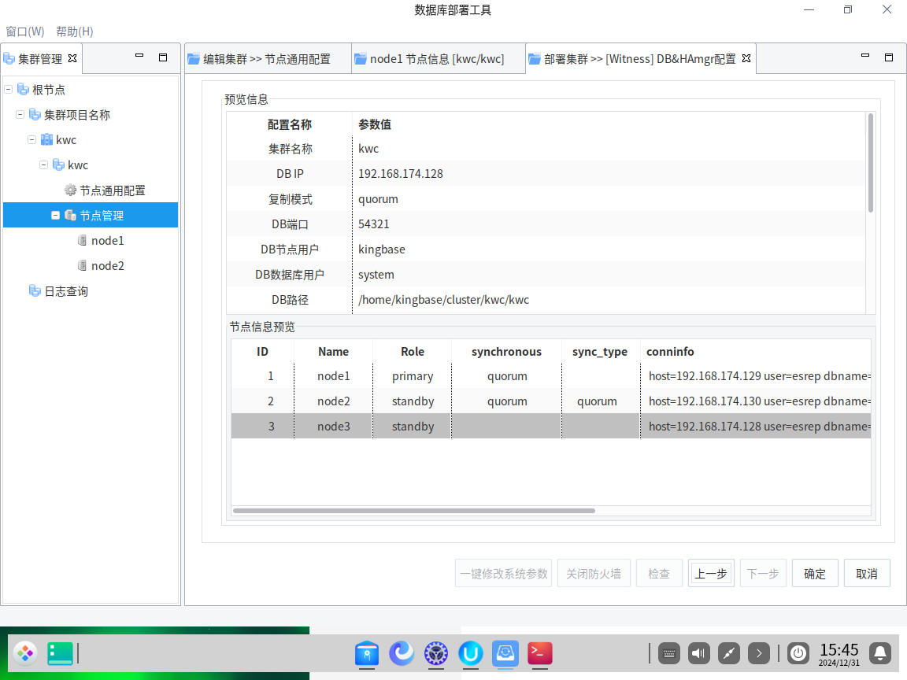The image size is (907, 680).
Task: Collapse the 节点管理 tree node
Action: point(56,216)
